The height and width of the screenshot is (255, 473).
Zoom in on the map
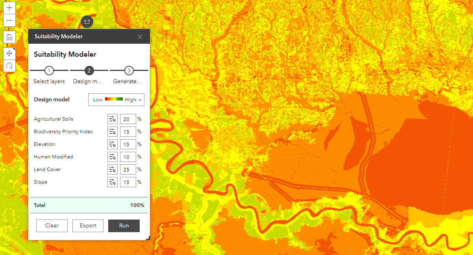9,7
